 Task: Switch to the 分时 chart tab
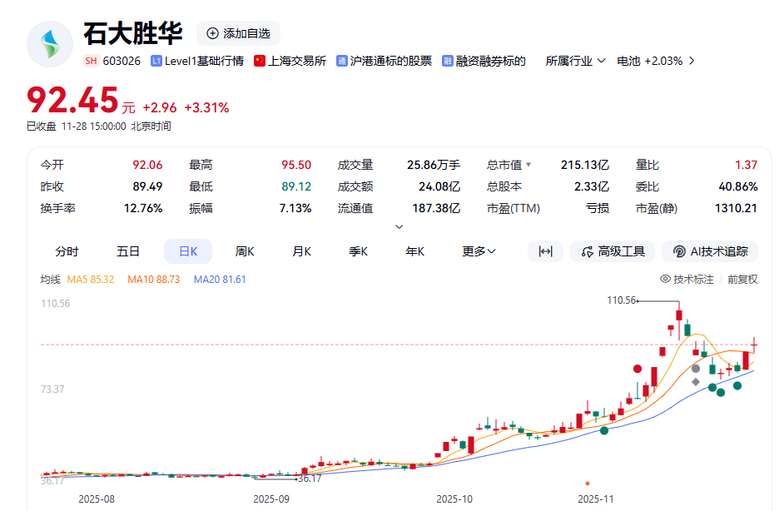[x=67, y=251]
